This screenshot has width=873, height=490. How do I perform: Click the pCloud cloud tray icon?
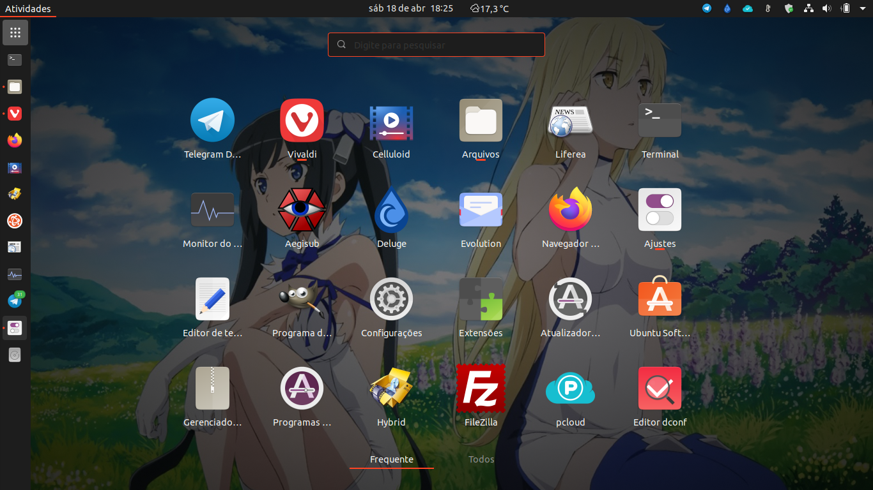(748, 8)
